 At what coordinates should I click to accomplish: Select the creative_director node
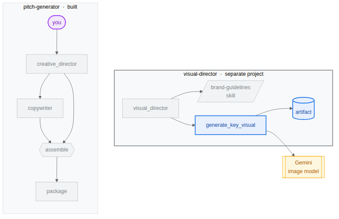tap(57, 64)
